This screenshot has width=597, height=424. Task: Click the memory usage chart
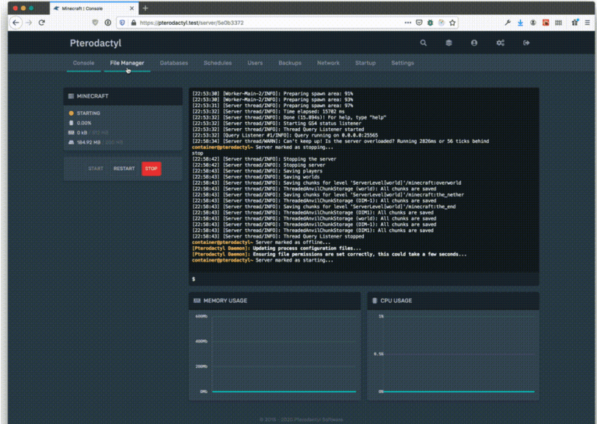(274, 354)
